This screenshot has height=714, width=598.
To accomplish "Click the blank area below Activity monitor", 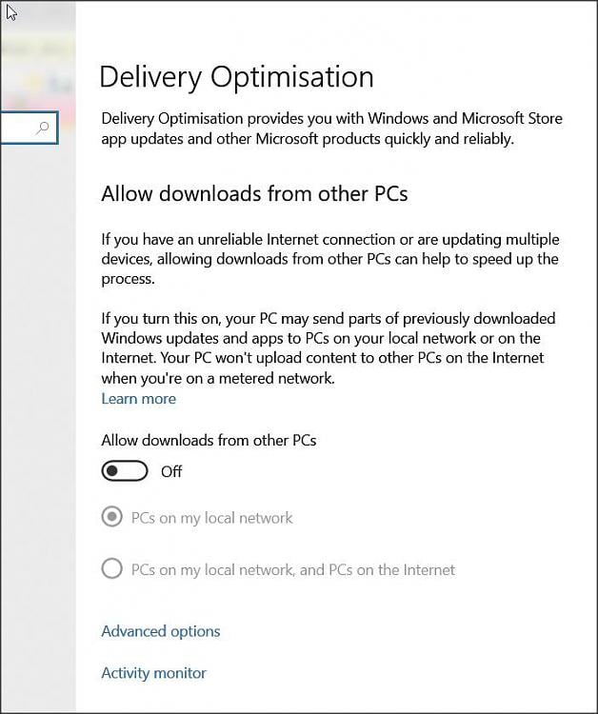I will (x=333, y=695).
